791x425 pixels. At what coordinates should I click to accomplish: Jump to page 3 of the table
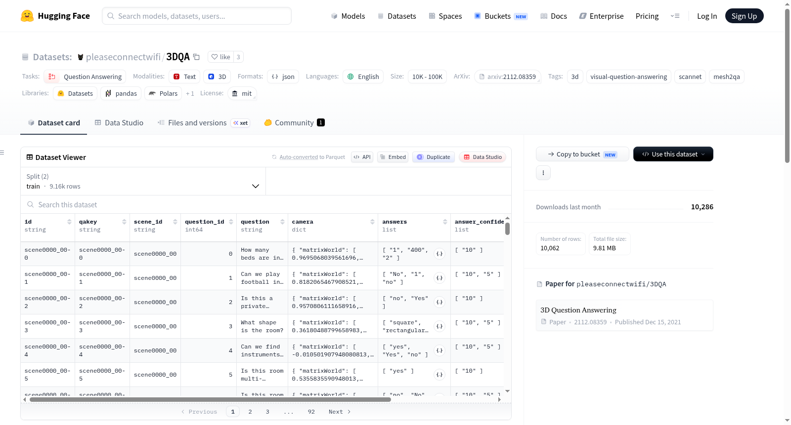point(267,412)
